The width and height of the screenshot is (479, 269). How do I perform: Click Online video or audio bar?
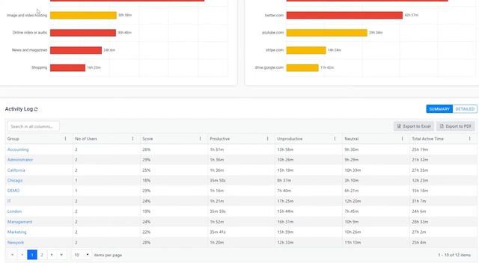pyautogui.click(x=83, y=33)
